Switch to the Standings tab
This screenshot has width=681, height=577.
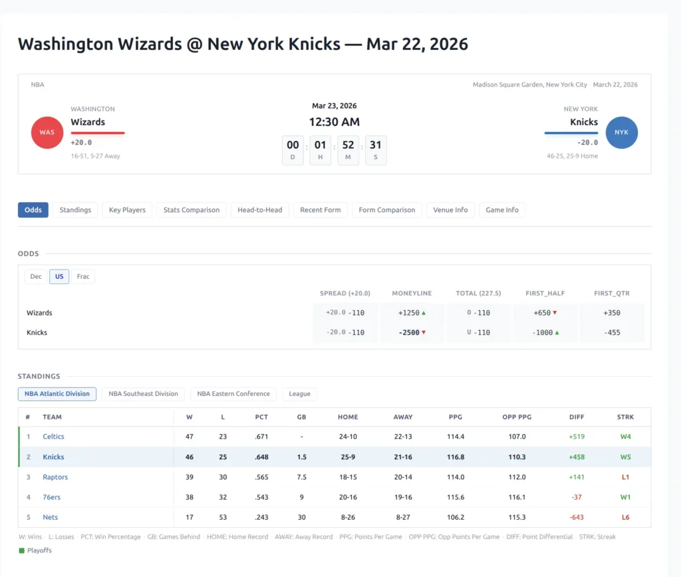coord(75,210)
